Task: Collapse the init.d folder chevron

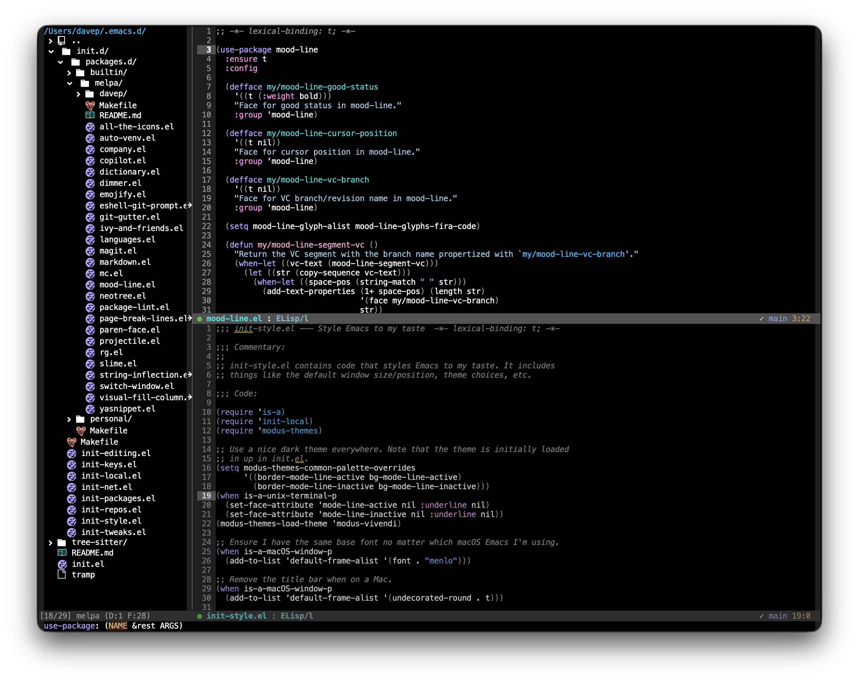Action: [x=51, y=51]
